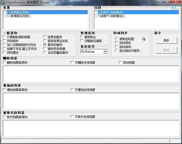Click the DSynchronize app icon in title bar
The height and width of the screenshot is (144, 182).
click(x=3, y=2)
